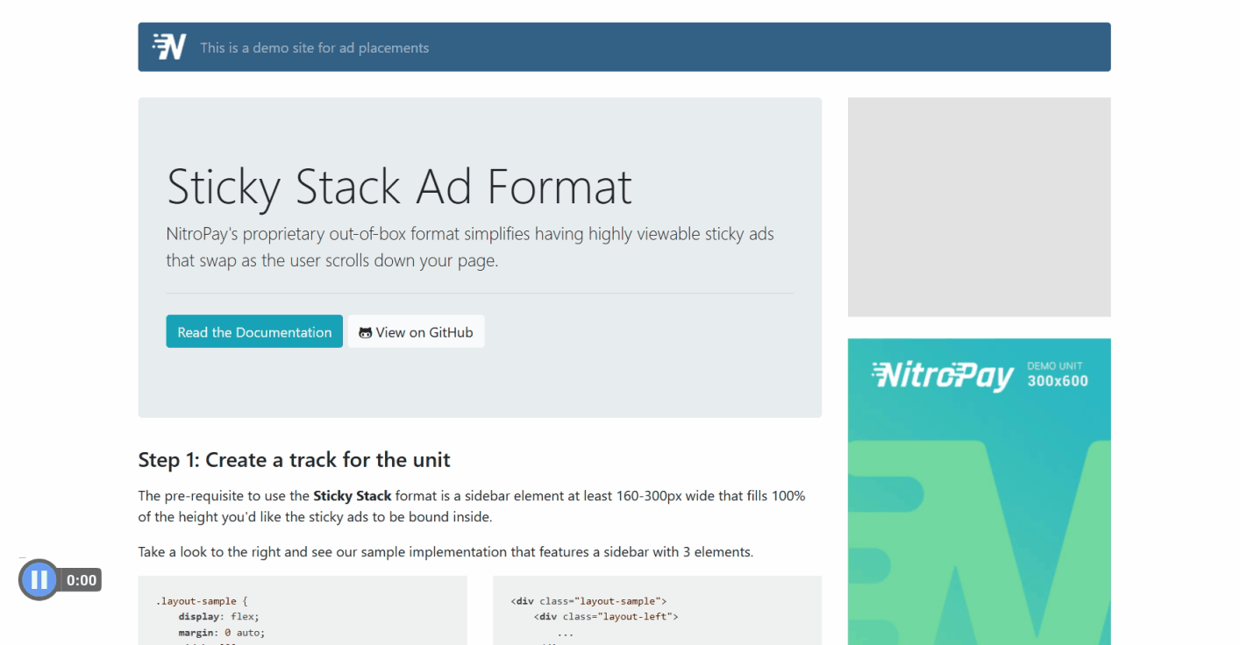This screenshot has width=1240, height=645.
Task: Click the Step 1 section heading
Action: tap(295, 460)
